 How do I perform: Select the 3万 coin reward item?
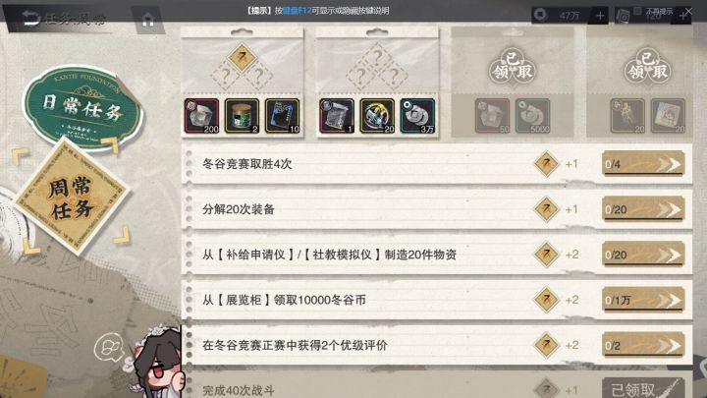click(x=417, y=116)
